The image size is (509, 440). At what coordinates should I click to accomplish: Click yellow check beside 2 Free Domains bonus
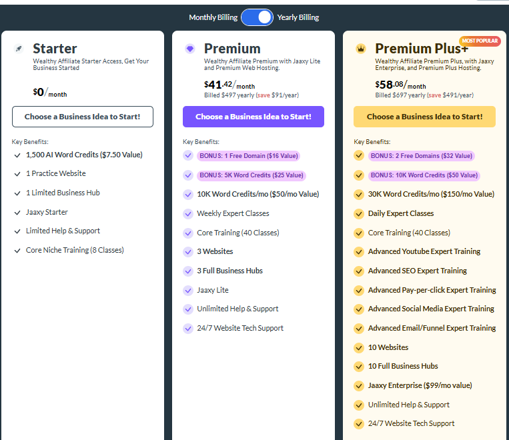[x=359, y=155]
